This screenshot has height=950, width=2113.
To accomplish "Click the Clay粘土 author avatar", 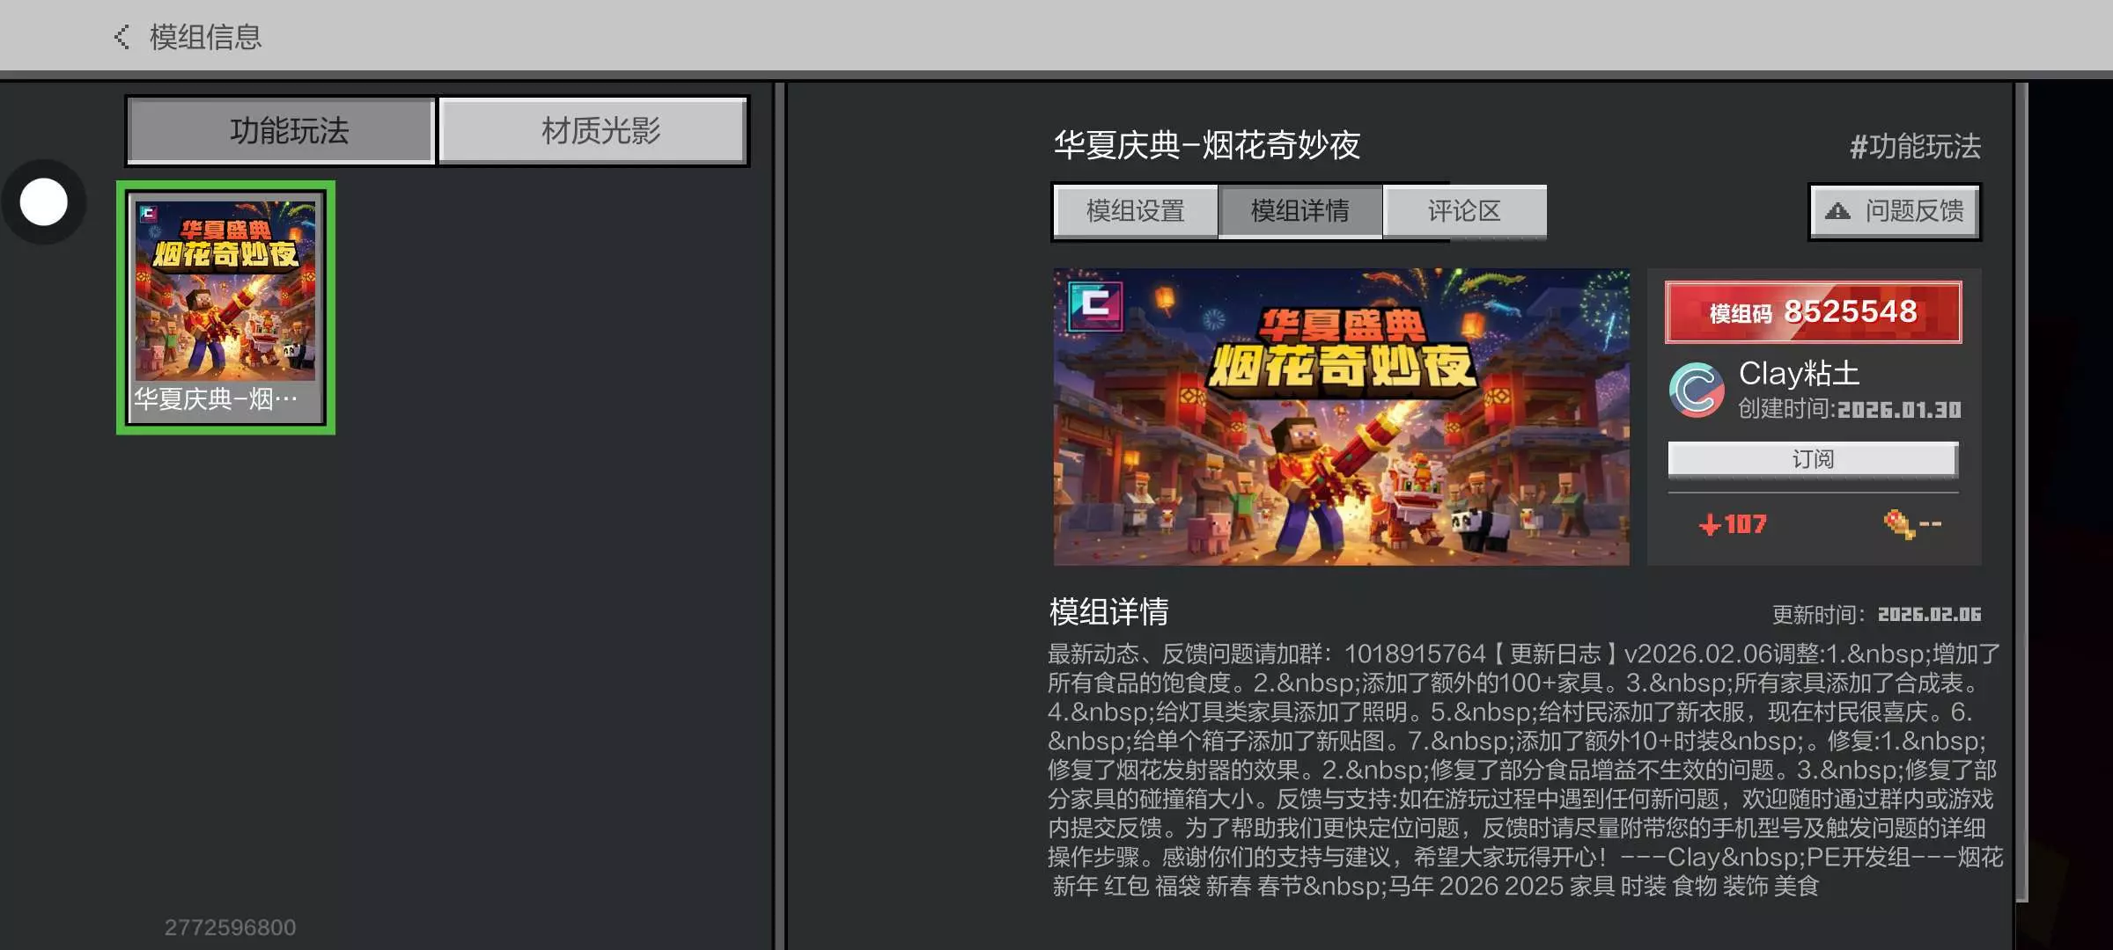I will click(1696, 390).
